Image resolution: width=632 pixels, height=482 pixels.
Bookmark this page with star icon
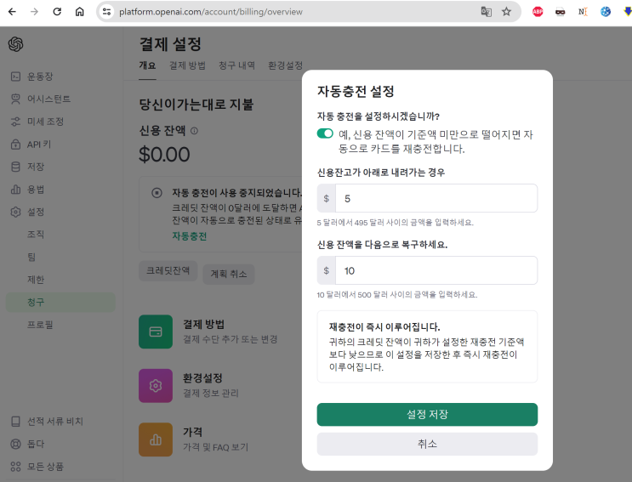click(506, 12)
